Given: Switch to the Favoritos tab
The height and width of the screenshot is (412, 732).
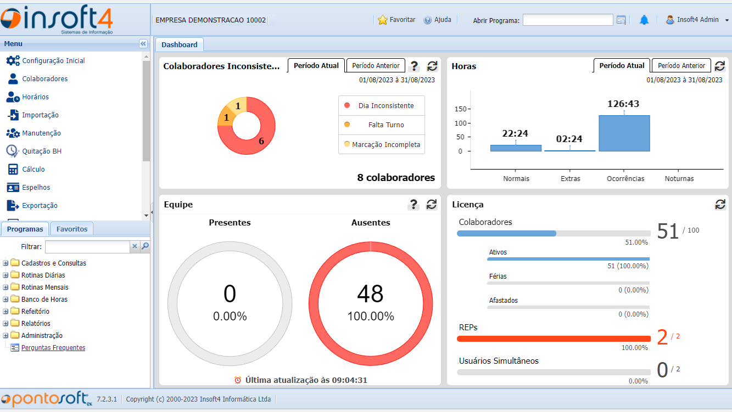Looking at the screenshot, I should [72, 229].
